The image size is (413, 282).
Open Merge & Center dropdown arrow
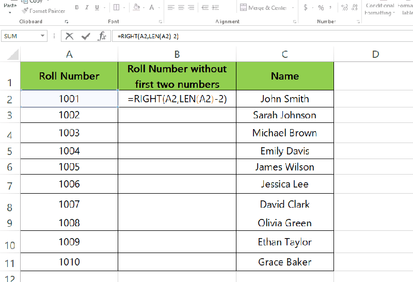293,8
